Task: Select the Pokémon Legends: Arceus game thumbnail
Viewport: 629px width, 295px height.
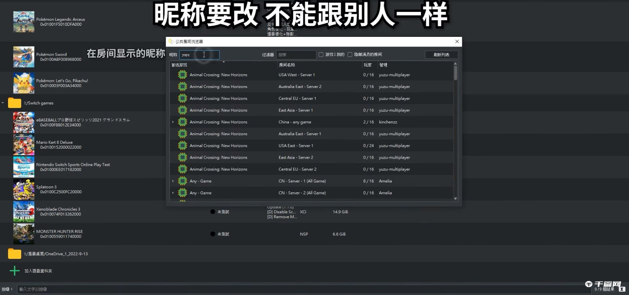Action: [x=24, y=22]
